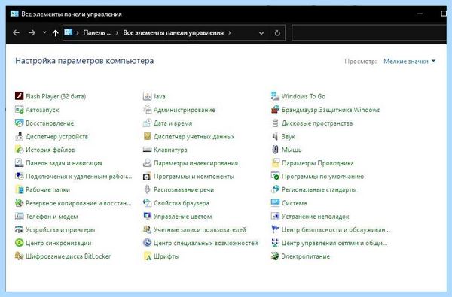Click the Панель задач и навигация icon
The height and width of the screenshot is (297, 452).
pyautogui.click(x=19, y=163)
